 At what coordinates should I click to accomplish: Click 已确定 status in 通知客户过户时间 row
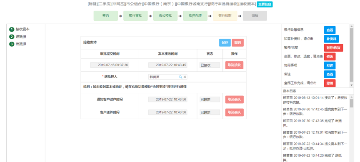pyautogui.click(x=210, y=100)
